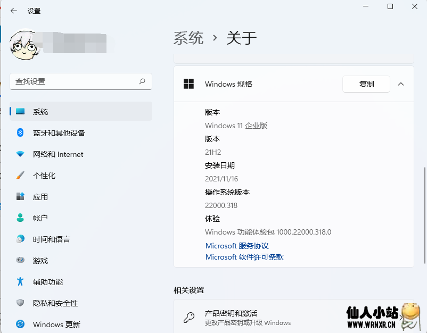This screenshot has width=427, height=333.
Task: Maximize the Settings window
Action: tap(390, 6)
